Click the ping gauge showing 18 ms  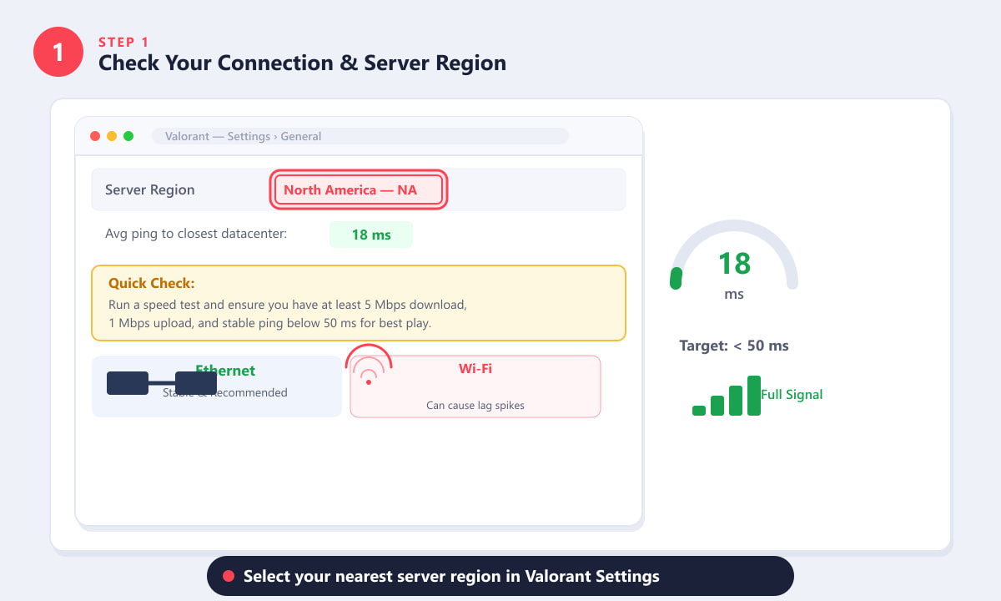click(x=734, y=255)
